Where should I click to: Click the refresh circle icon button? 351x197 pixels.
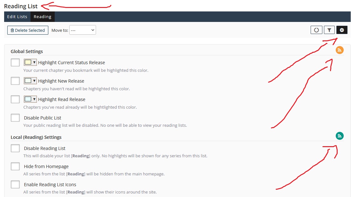(316, 30)
